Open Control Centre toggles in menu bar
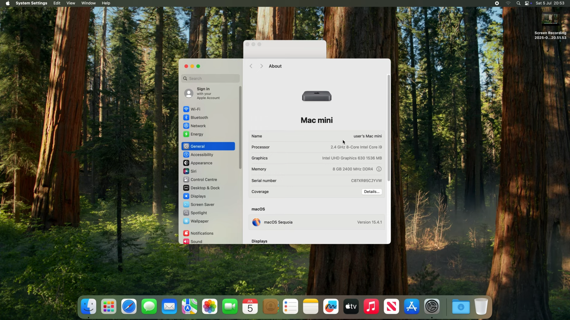This screenshot has width=570, height=320. [x=527, y=3]
